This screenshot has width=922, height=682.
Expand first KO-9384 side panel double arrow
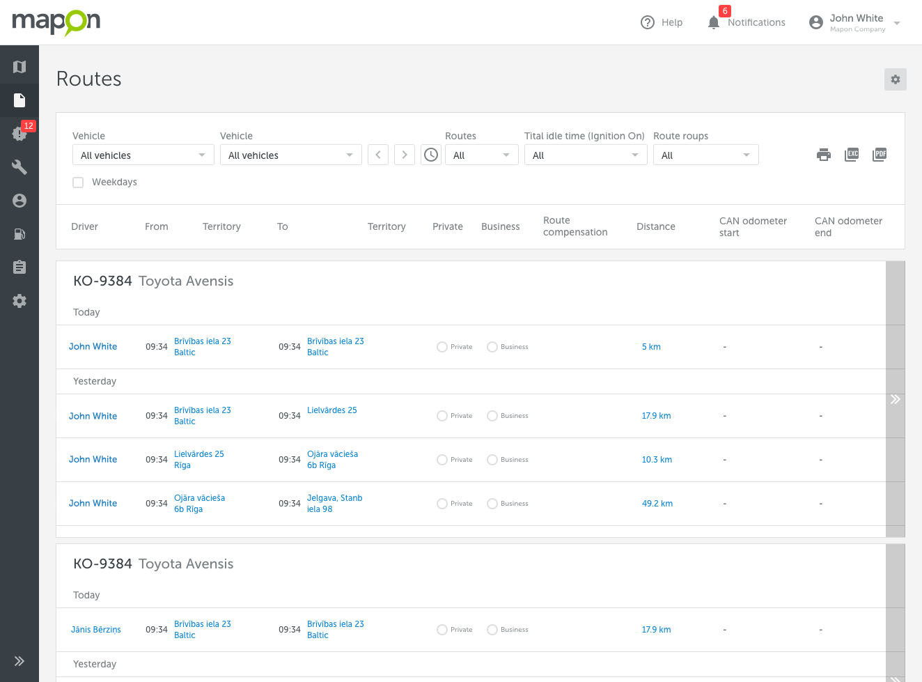(896, 399)
